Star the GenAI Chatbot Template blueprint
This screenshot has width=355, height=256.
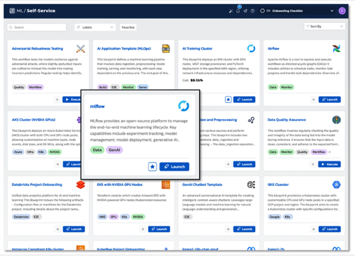(x=228, y=229)
